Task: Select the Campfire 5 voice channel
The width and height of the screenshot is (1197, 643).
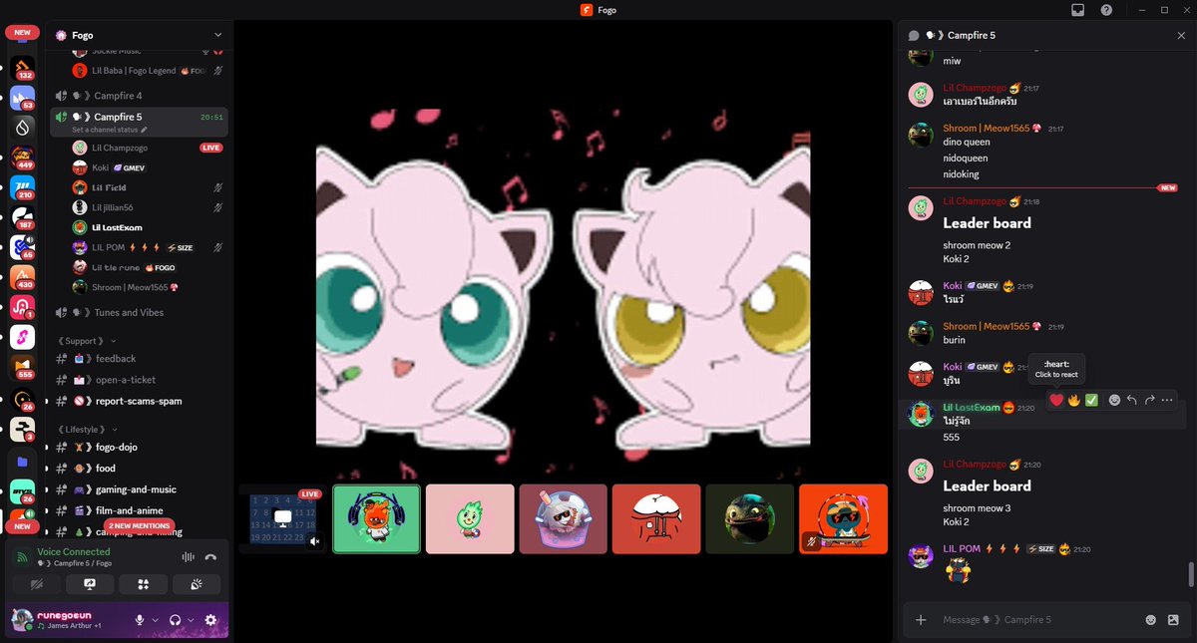Action: (140, 122)
